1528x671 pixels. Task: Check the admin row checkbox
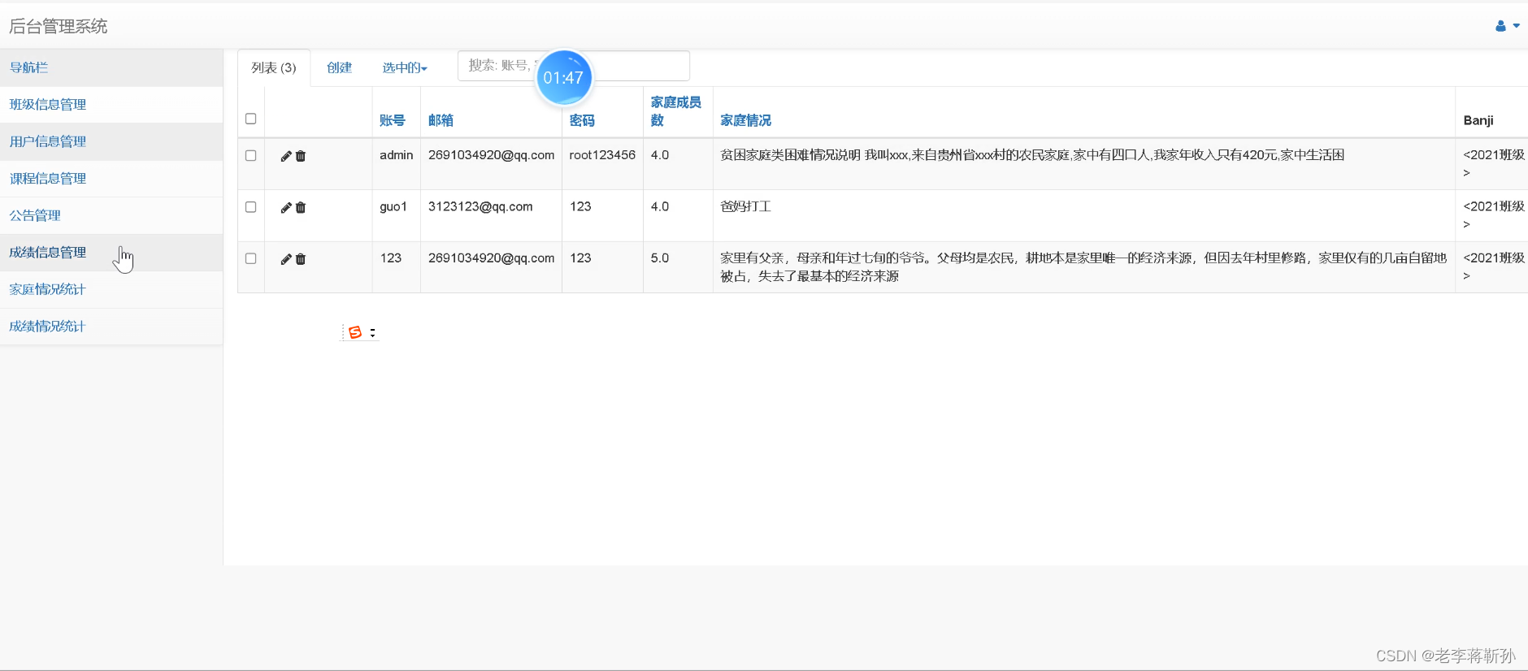pyautogui.click(x=251, y=155)
